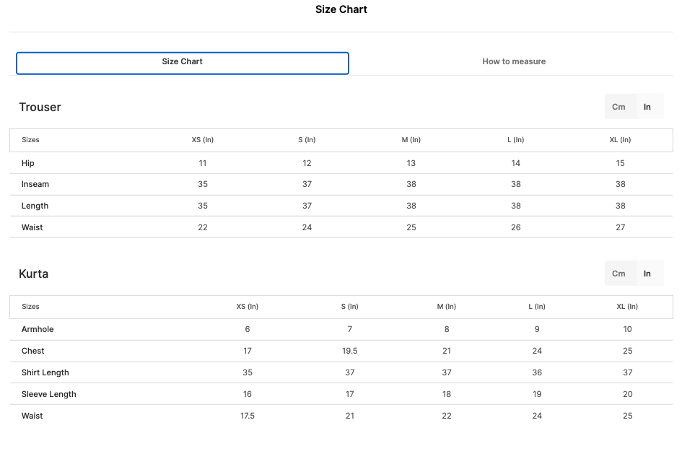Click Trouser S (In) column header
The height and width of the screenshot is (454, 682).
coord(307,139)
